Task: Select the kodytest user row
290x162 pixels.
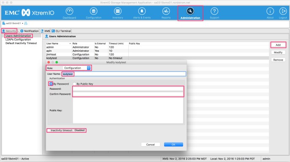Action: tap(157, 58)
